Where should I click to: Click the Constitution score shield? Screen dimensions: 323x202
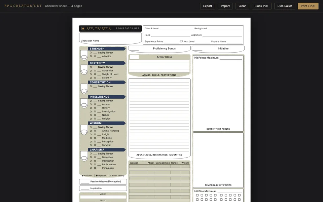tap(84, 89)
